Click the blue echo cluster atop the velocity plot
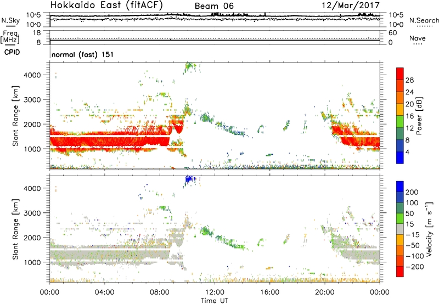Image resolution: width=439 pixels, height=304 pixels. coord(190,179)
